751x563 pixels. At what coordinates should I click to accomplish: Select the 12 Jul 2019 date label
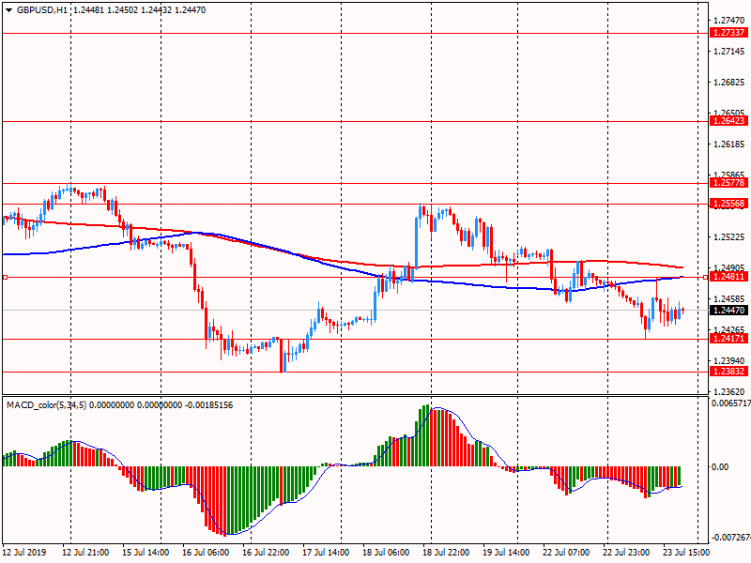click(24, 552)
